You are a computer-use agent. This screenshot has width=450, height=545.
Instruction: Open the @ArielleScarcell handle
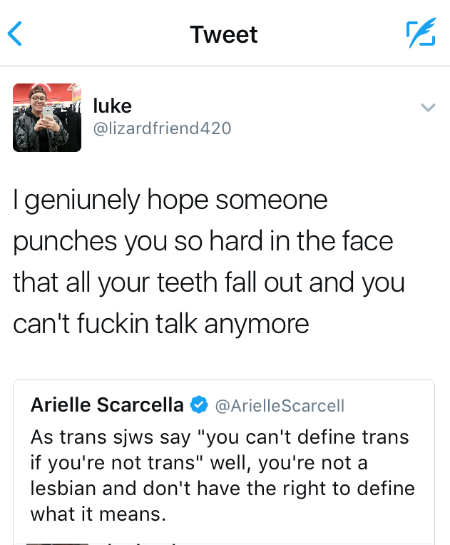tap(280, 406)
